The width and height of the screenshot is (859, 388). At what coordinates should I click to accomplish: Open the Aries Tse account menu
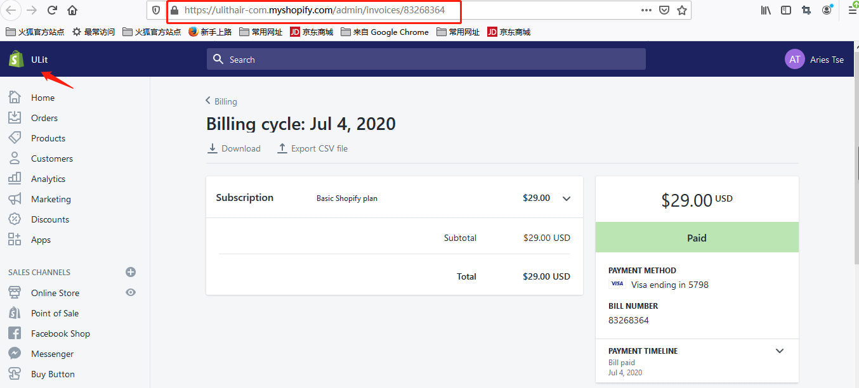coord(815,60)
